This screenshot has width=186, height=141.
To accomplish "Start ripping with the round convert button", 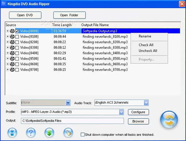I will (169, 119).
